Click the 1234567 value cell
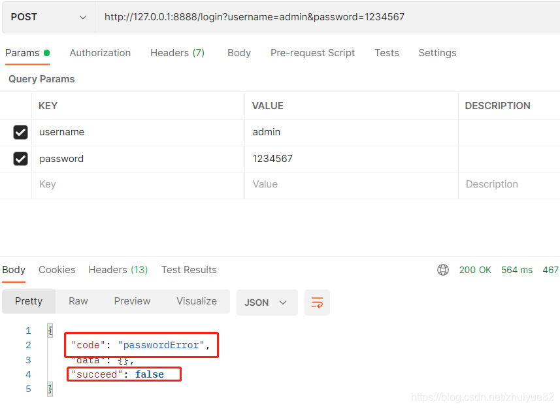 pos(352,159)
